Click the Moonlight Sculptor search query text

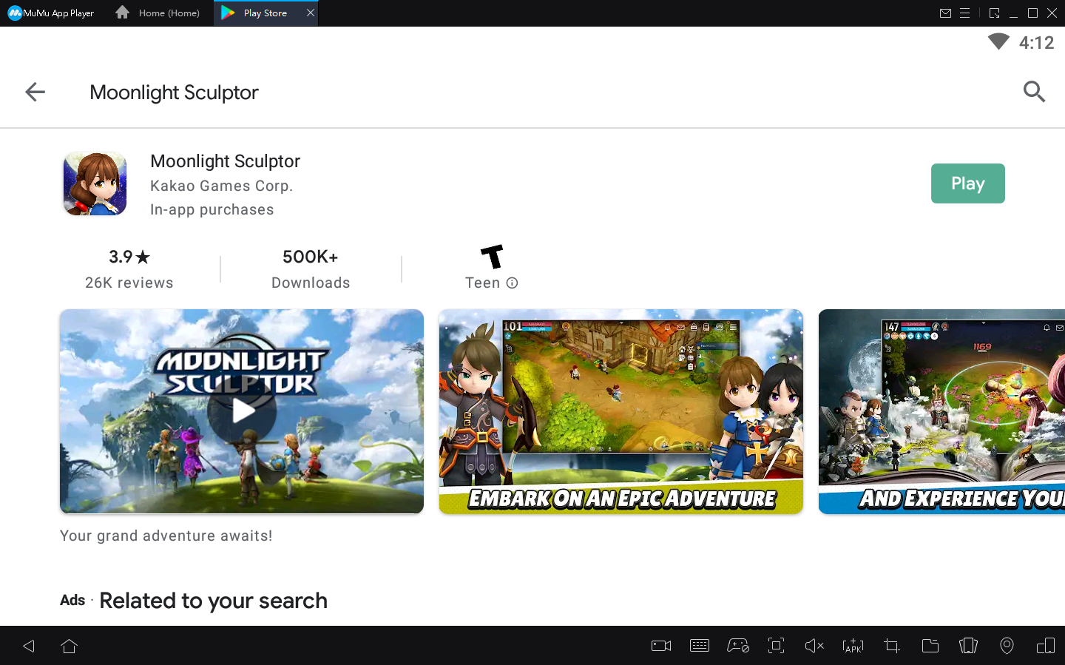click(x=174, y=92)
